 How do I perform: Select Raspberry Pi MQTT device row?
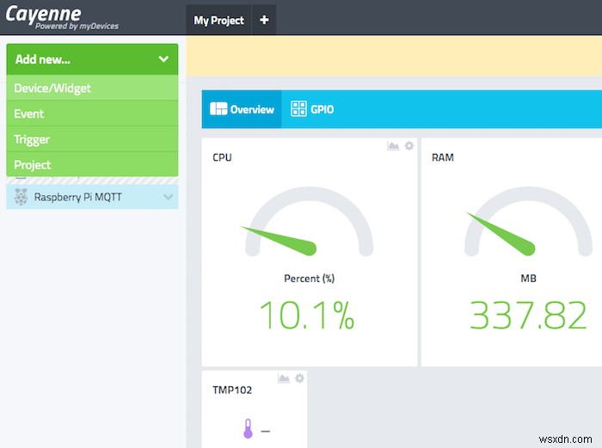(x=92, y=197)
